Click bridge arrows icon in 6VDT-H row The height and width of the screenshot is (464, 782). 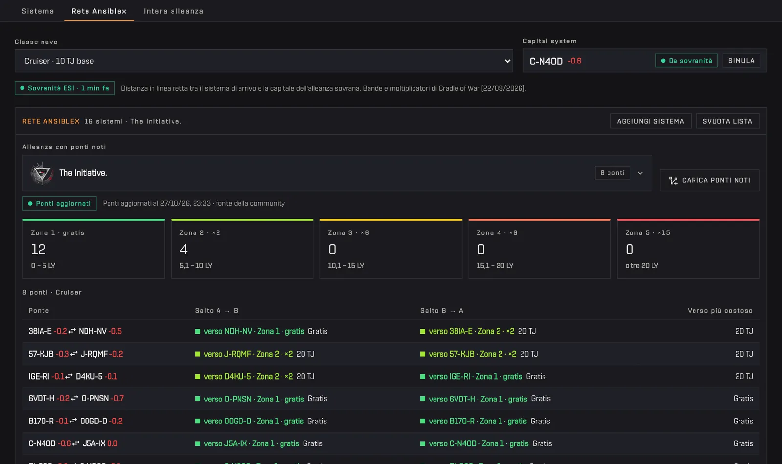[74, 399]
